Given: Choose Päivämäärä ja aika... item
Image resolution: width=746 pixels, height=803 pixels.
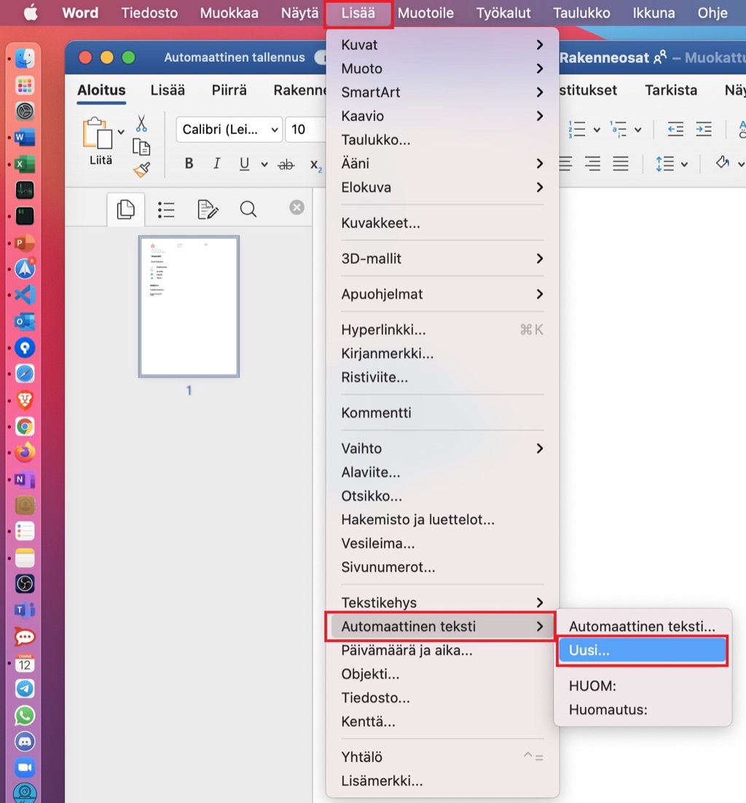Looking at the screenshot, I should point(442,651).
